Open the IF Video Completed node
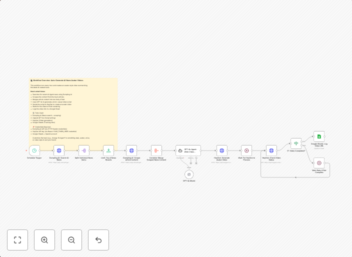The image size is (352, 257). 296,143
